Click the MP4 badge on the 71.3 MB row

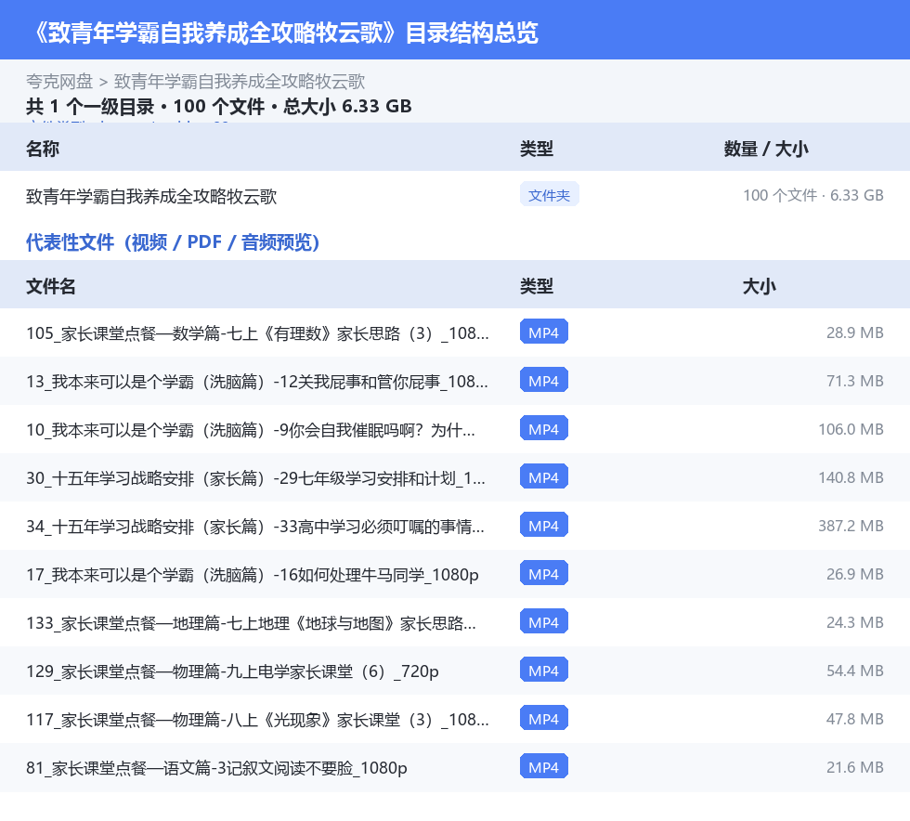pyautogui.click(x=544, y=380)
